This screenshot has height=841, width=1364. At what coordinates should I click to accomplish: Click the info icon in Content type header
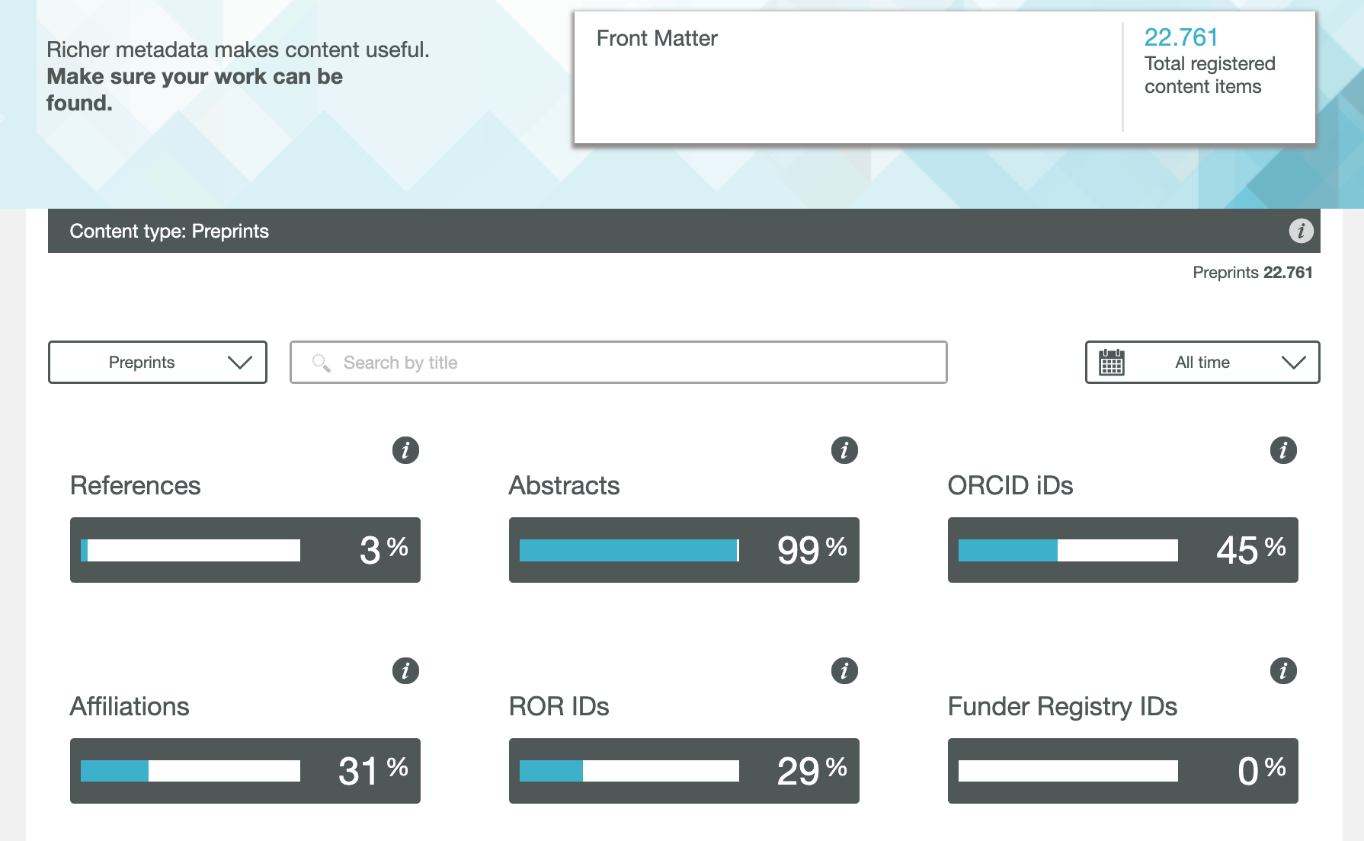[x=1301, y=230]
